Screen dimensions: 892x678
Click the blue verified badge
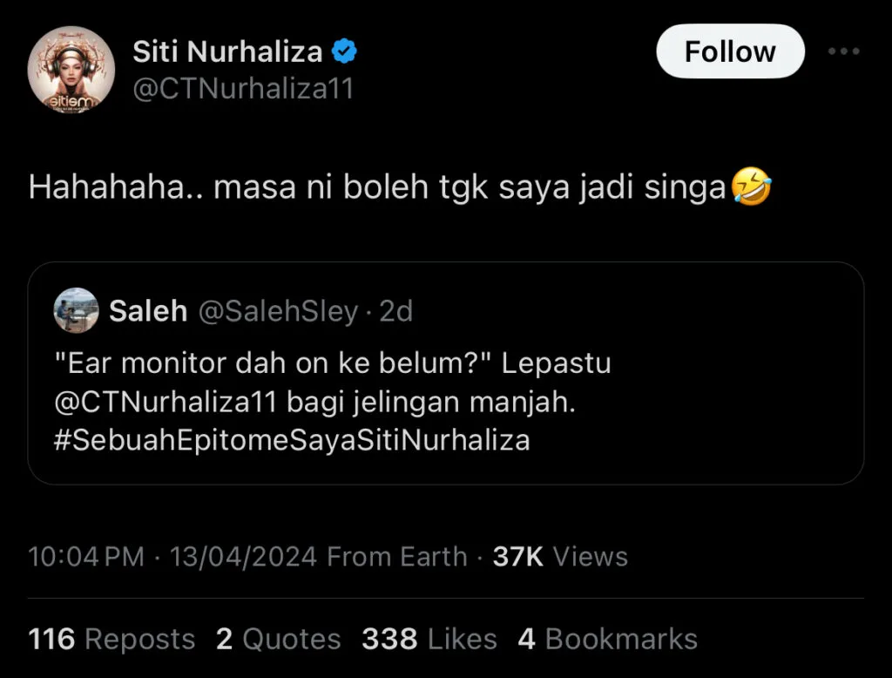tap(346, 52)
